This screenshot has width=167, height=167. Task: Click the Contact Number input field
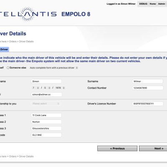[x=148, y=88]
